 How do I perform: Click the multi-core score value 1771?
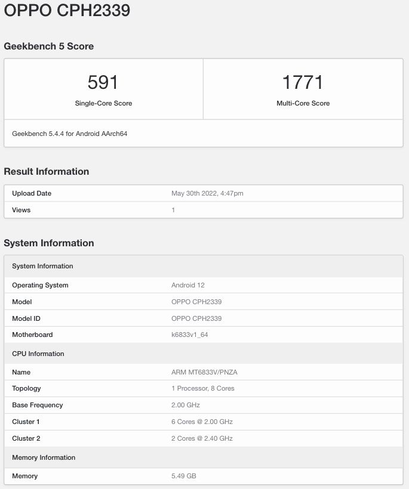pyautogui.click(x=303, y=82)
